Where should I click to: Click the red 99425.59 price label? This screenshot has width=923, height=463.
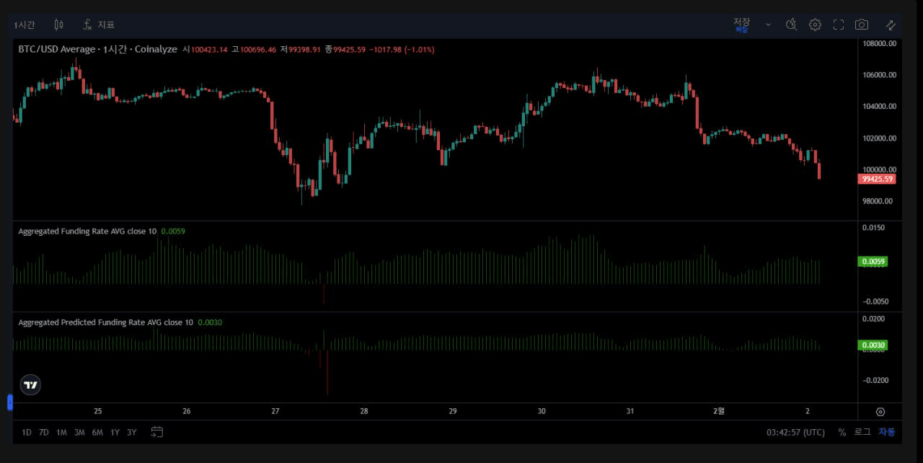point(876,178)
